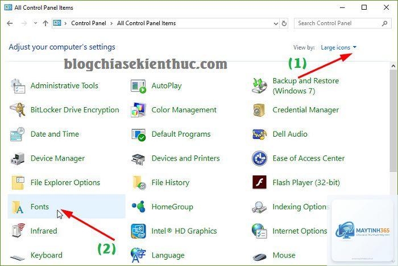398x266 pixels.
Task: Open the Mouse icon
Action: 260,256
